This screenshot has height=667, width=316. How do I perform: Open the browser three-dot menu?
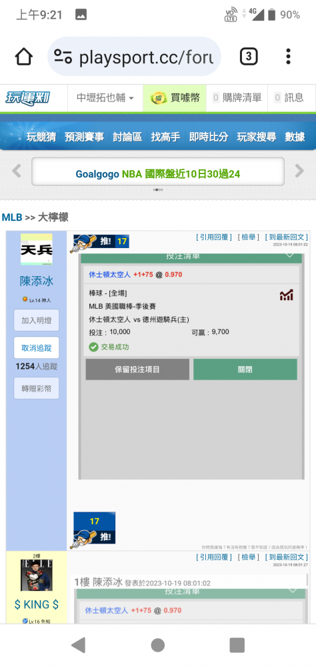click(x=289, y=57)
